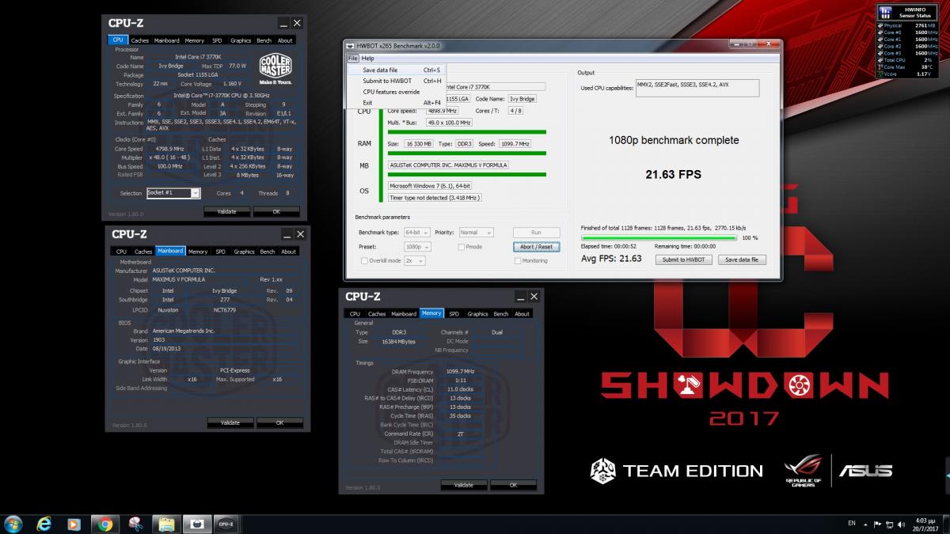Click the Multi * Bus value field
Image resolution: width=950 pixels, height=534 pixels.
coord(449,123)
